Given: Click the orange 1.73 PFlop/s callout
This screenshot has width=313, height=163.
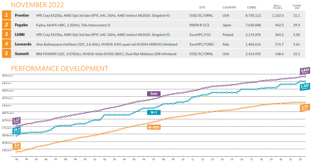Looking at the screenshot, I should coord(305,108).
